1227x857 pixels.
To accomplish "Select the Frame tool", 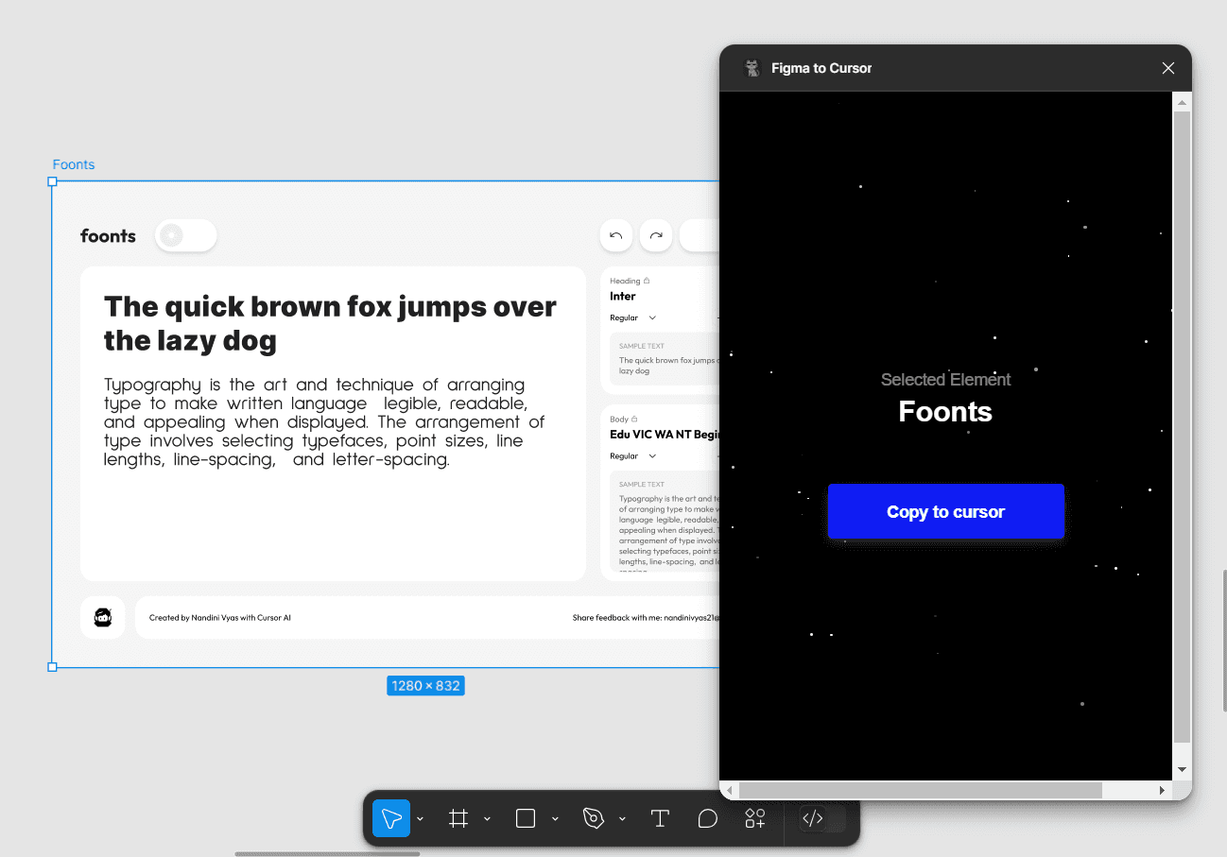I will coord(458,818).
